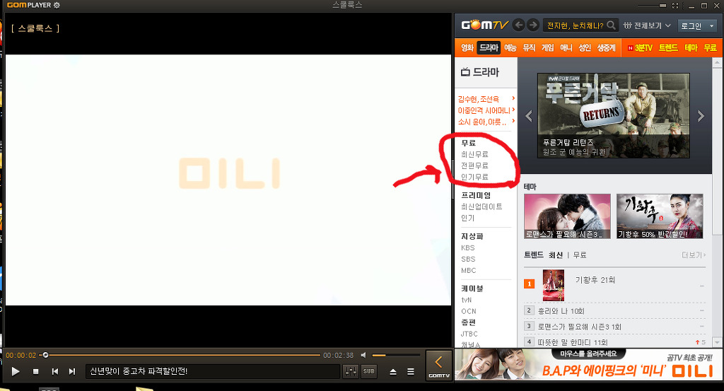This screenshot has height=391, width=724.
Task: Open the 애니 tab
Action: [x=566, y=47]
